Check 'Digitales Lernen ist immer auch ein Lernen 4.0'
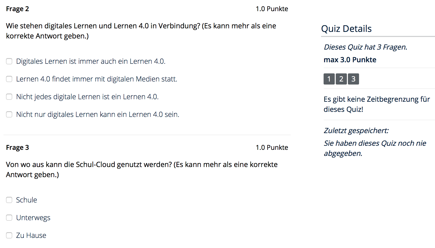The height and width of the screenshot is (248, 435). coord(9,61)
